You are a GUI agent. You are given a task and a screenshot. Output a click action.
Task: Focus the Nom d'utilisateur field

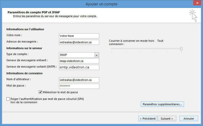[x=79, y=80]
